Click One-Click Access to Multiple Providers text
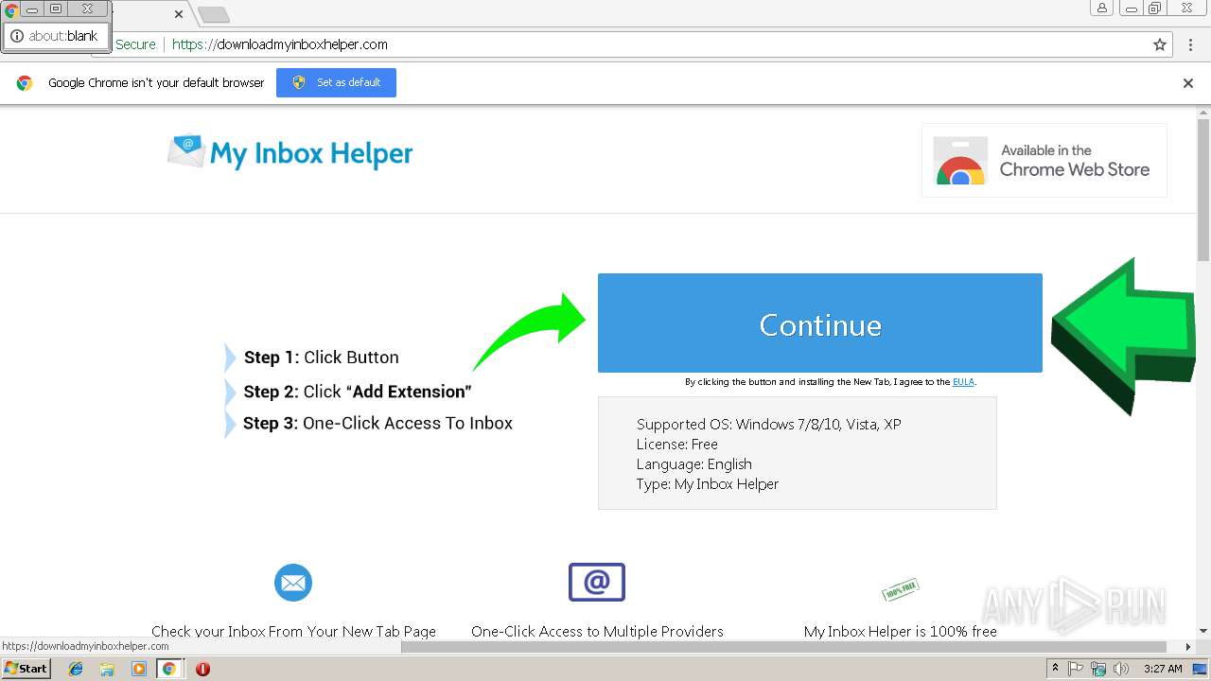The width and height of the screenshot is (1211, 681). click(597, 631)
